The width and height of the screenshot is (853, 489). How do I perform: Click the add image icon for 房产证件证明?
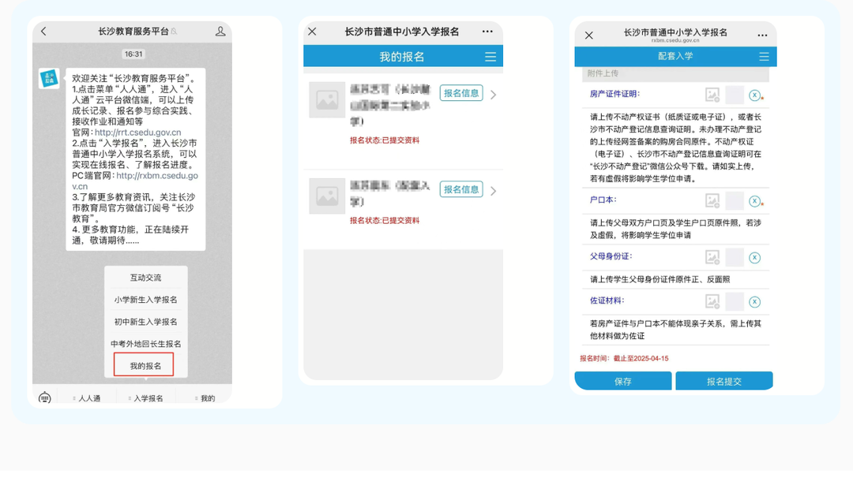click(712, 95)
